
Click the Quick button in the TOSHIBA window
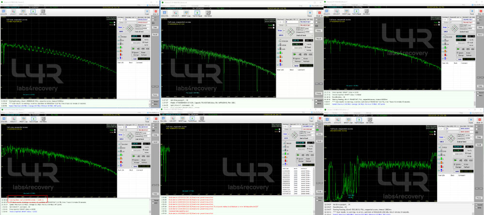click(121, 31)
